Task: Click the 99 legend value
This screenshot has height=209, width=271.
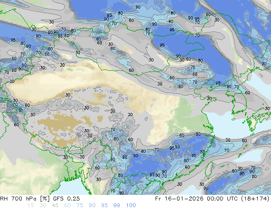Action: [117, 206]
